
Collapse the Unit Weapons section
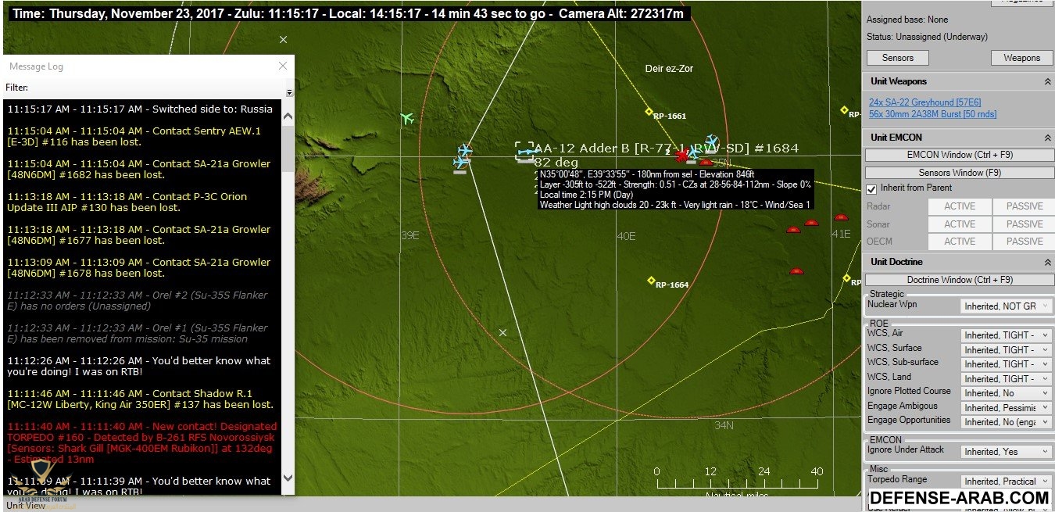(1046, 81)
